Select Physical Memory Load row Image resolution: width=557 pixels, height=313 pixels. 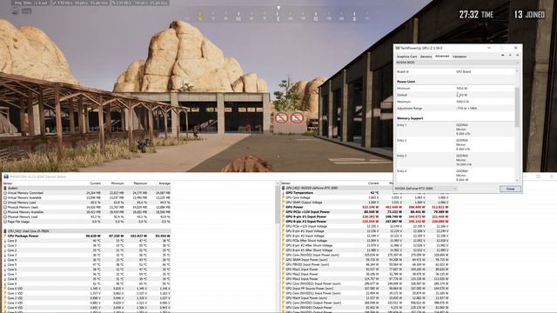(87, 216)
